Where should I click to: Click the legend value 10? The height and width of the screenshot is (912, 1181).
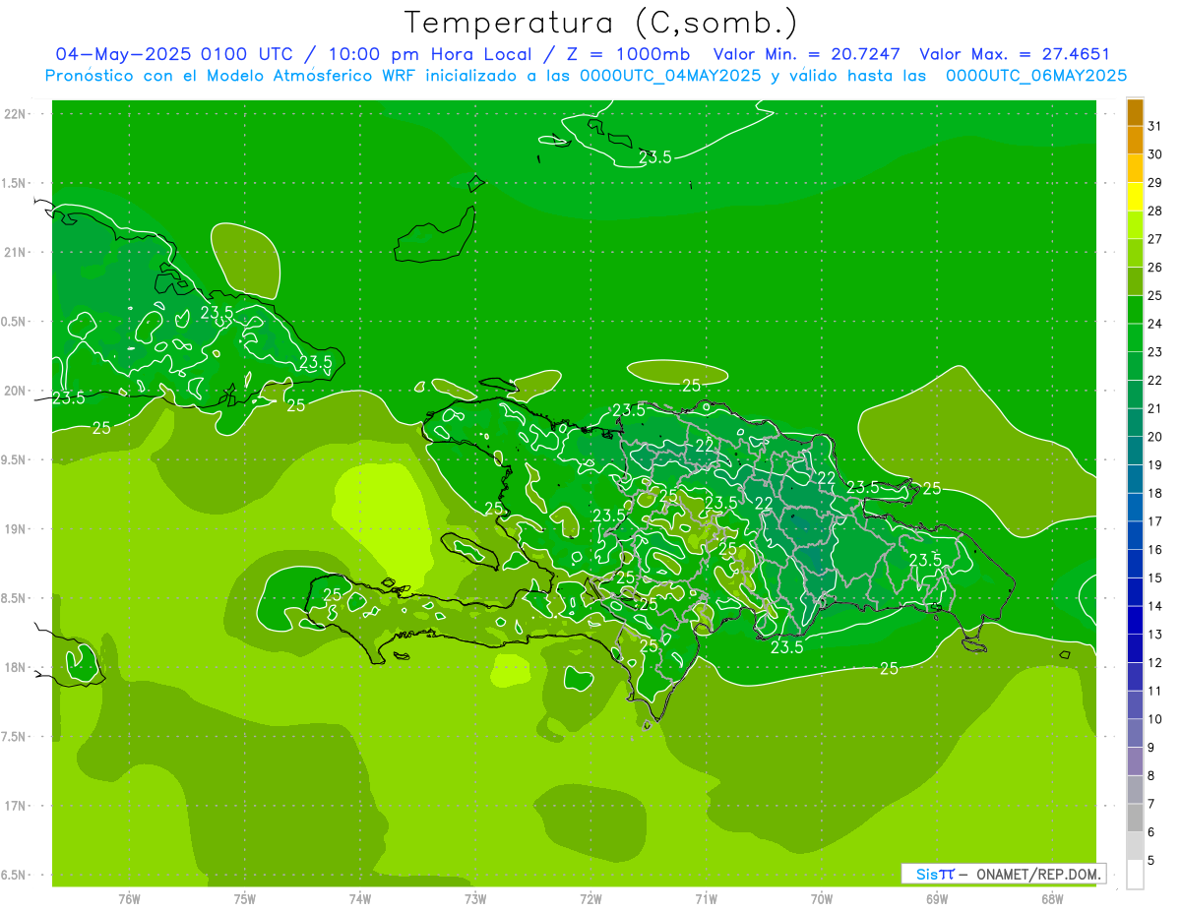pos(1155,719)
